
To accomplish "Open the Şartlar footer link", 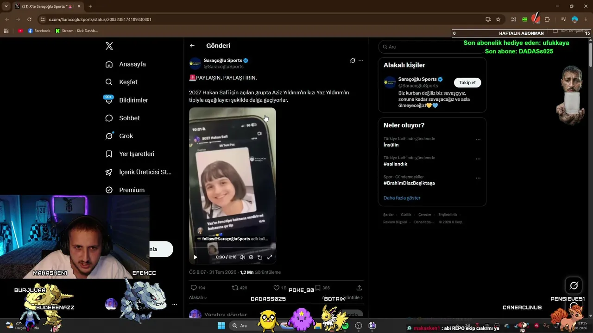I will click(x=388, y=215).
